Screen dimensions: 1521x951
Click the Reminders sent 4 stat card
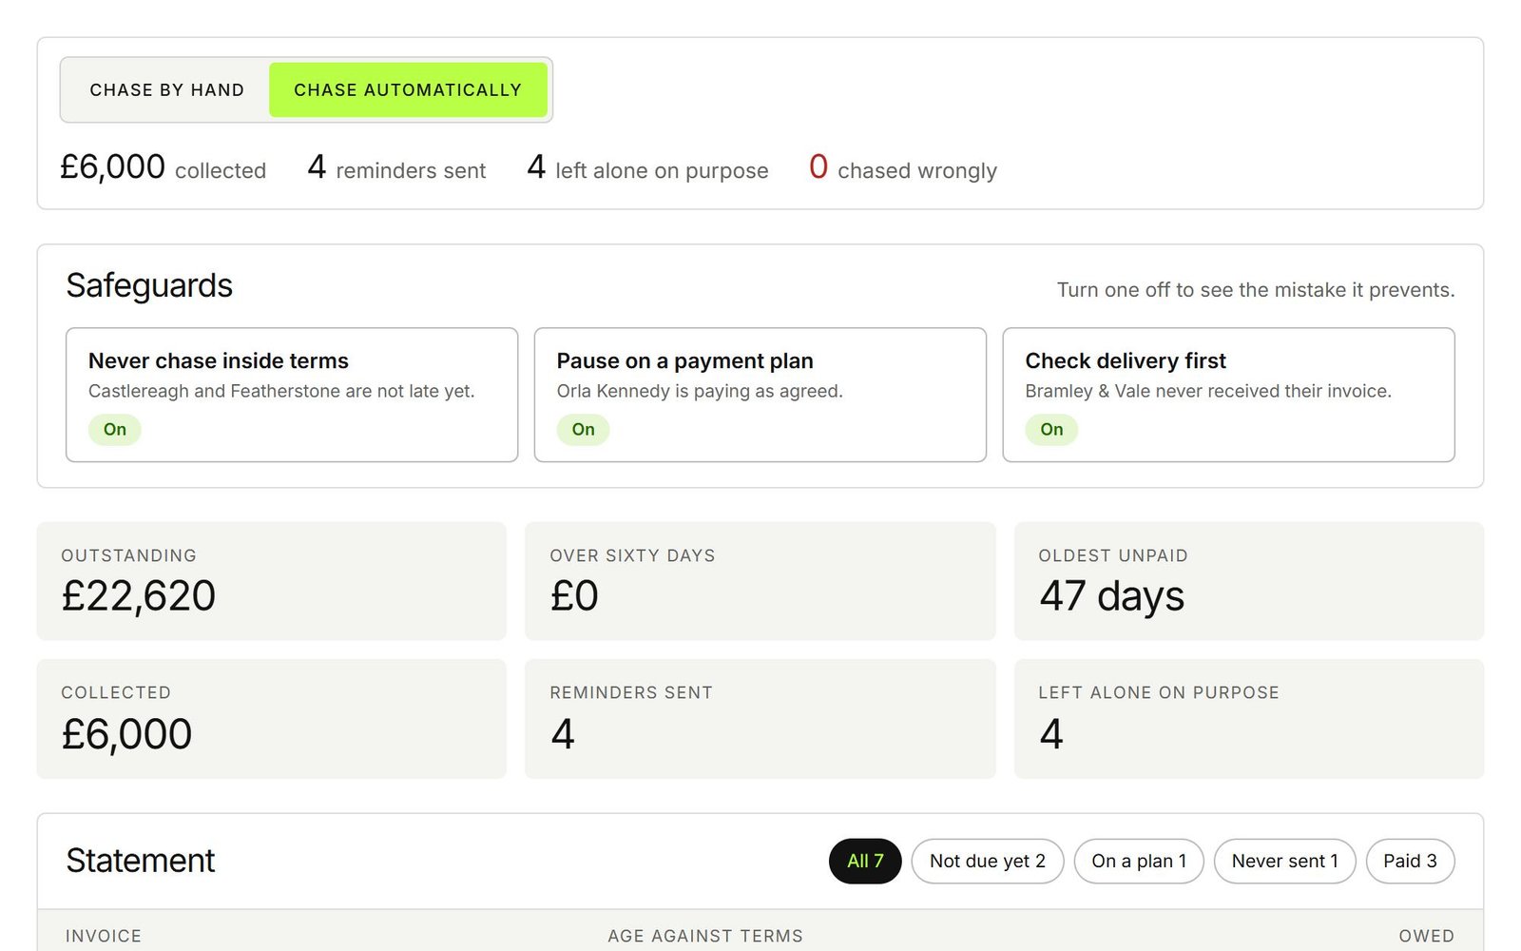click(760, 719)
